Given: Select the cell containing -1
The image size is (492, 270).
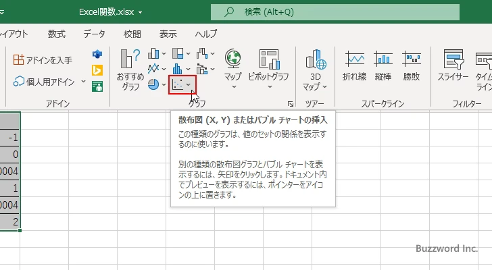Looking at the screenshot, I should 9,138.
